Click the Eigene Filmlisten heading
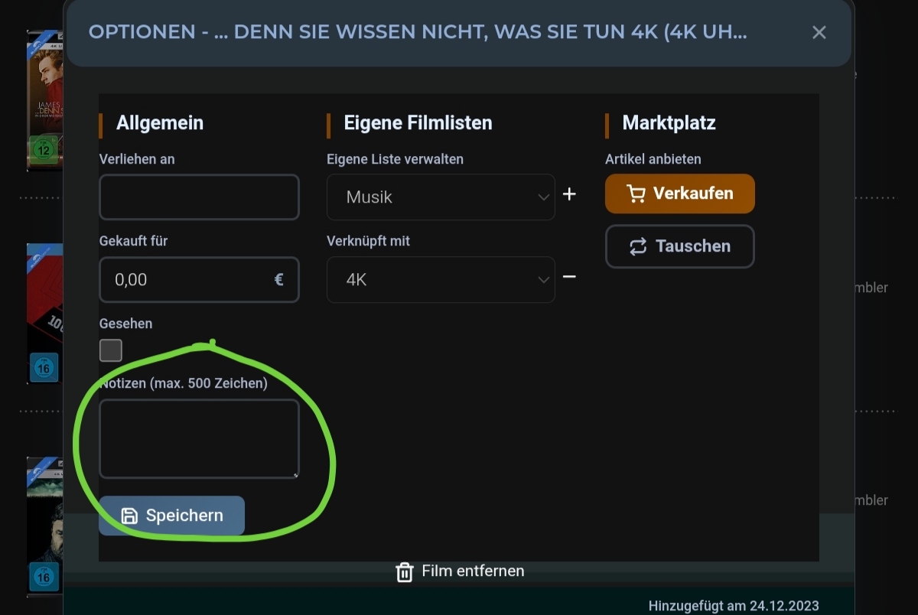 point(418,122)
